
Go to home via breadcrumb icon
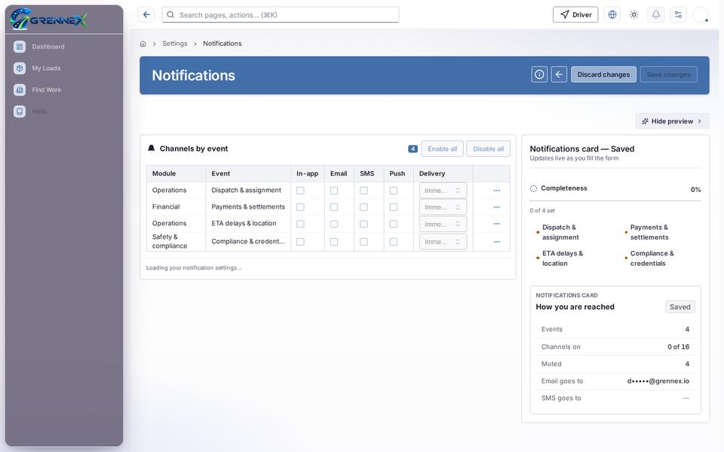pyautogui.click(x=143, y=44)
